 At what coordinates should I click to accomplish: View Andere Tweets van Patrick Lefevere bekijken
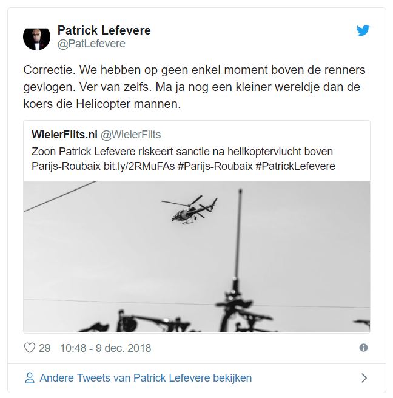[146, 378]
